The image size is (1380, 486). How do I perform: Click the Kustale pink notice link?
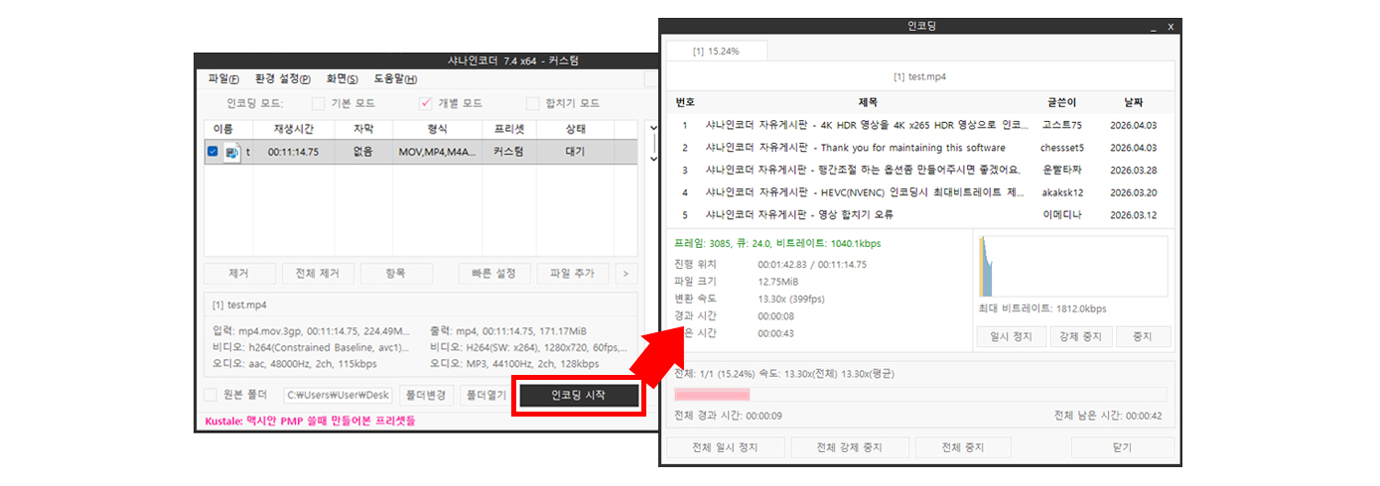click(310, 421)
